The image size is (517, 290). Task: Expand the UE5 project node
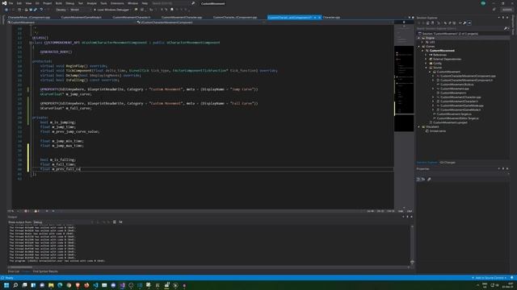click(x=422, y=42)
